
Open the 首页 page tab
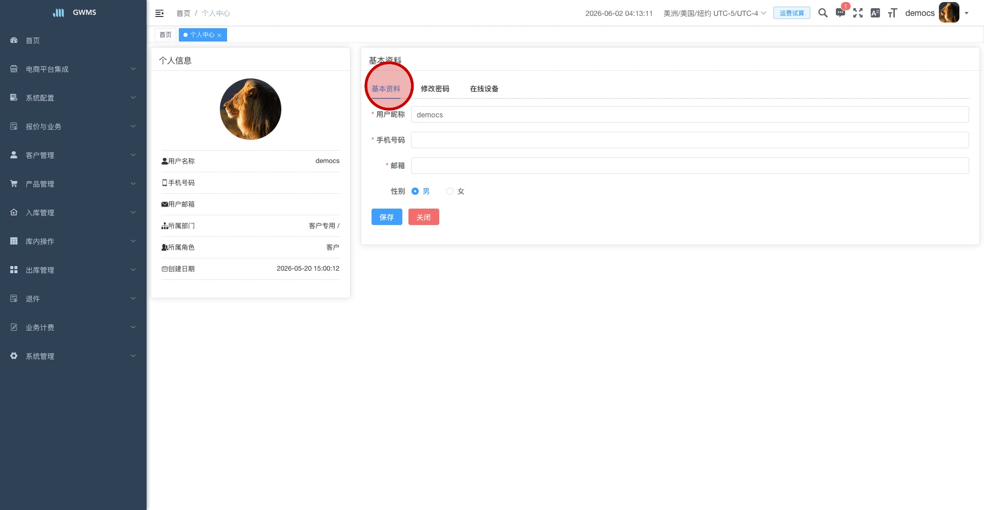(166, 35)
